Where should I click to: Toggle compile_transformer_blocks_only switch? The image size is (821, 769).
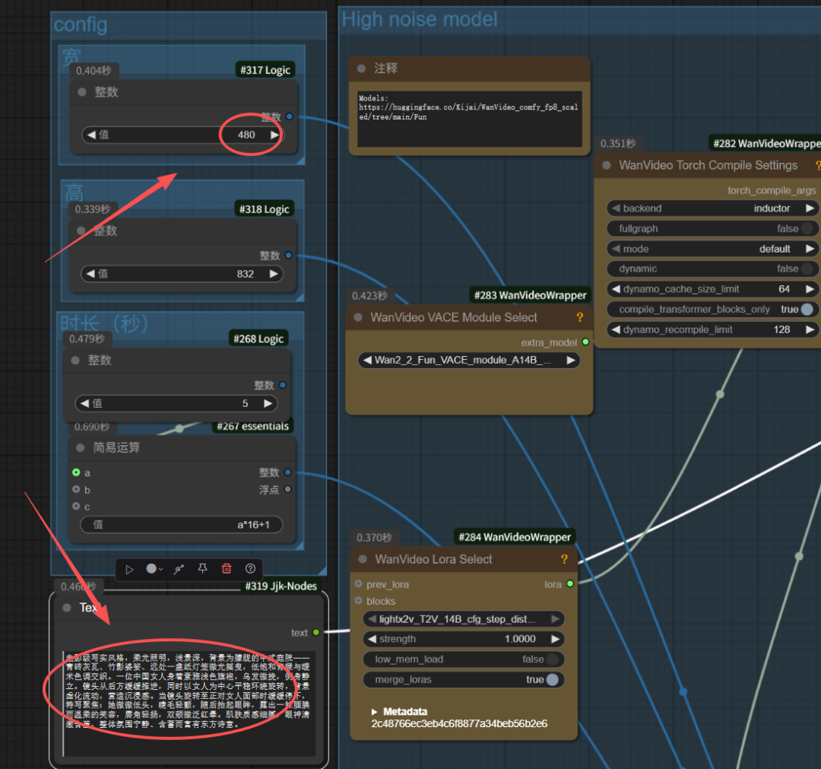(x=807, y=309)
